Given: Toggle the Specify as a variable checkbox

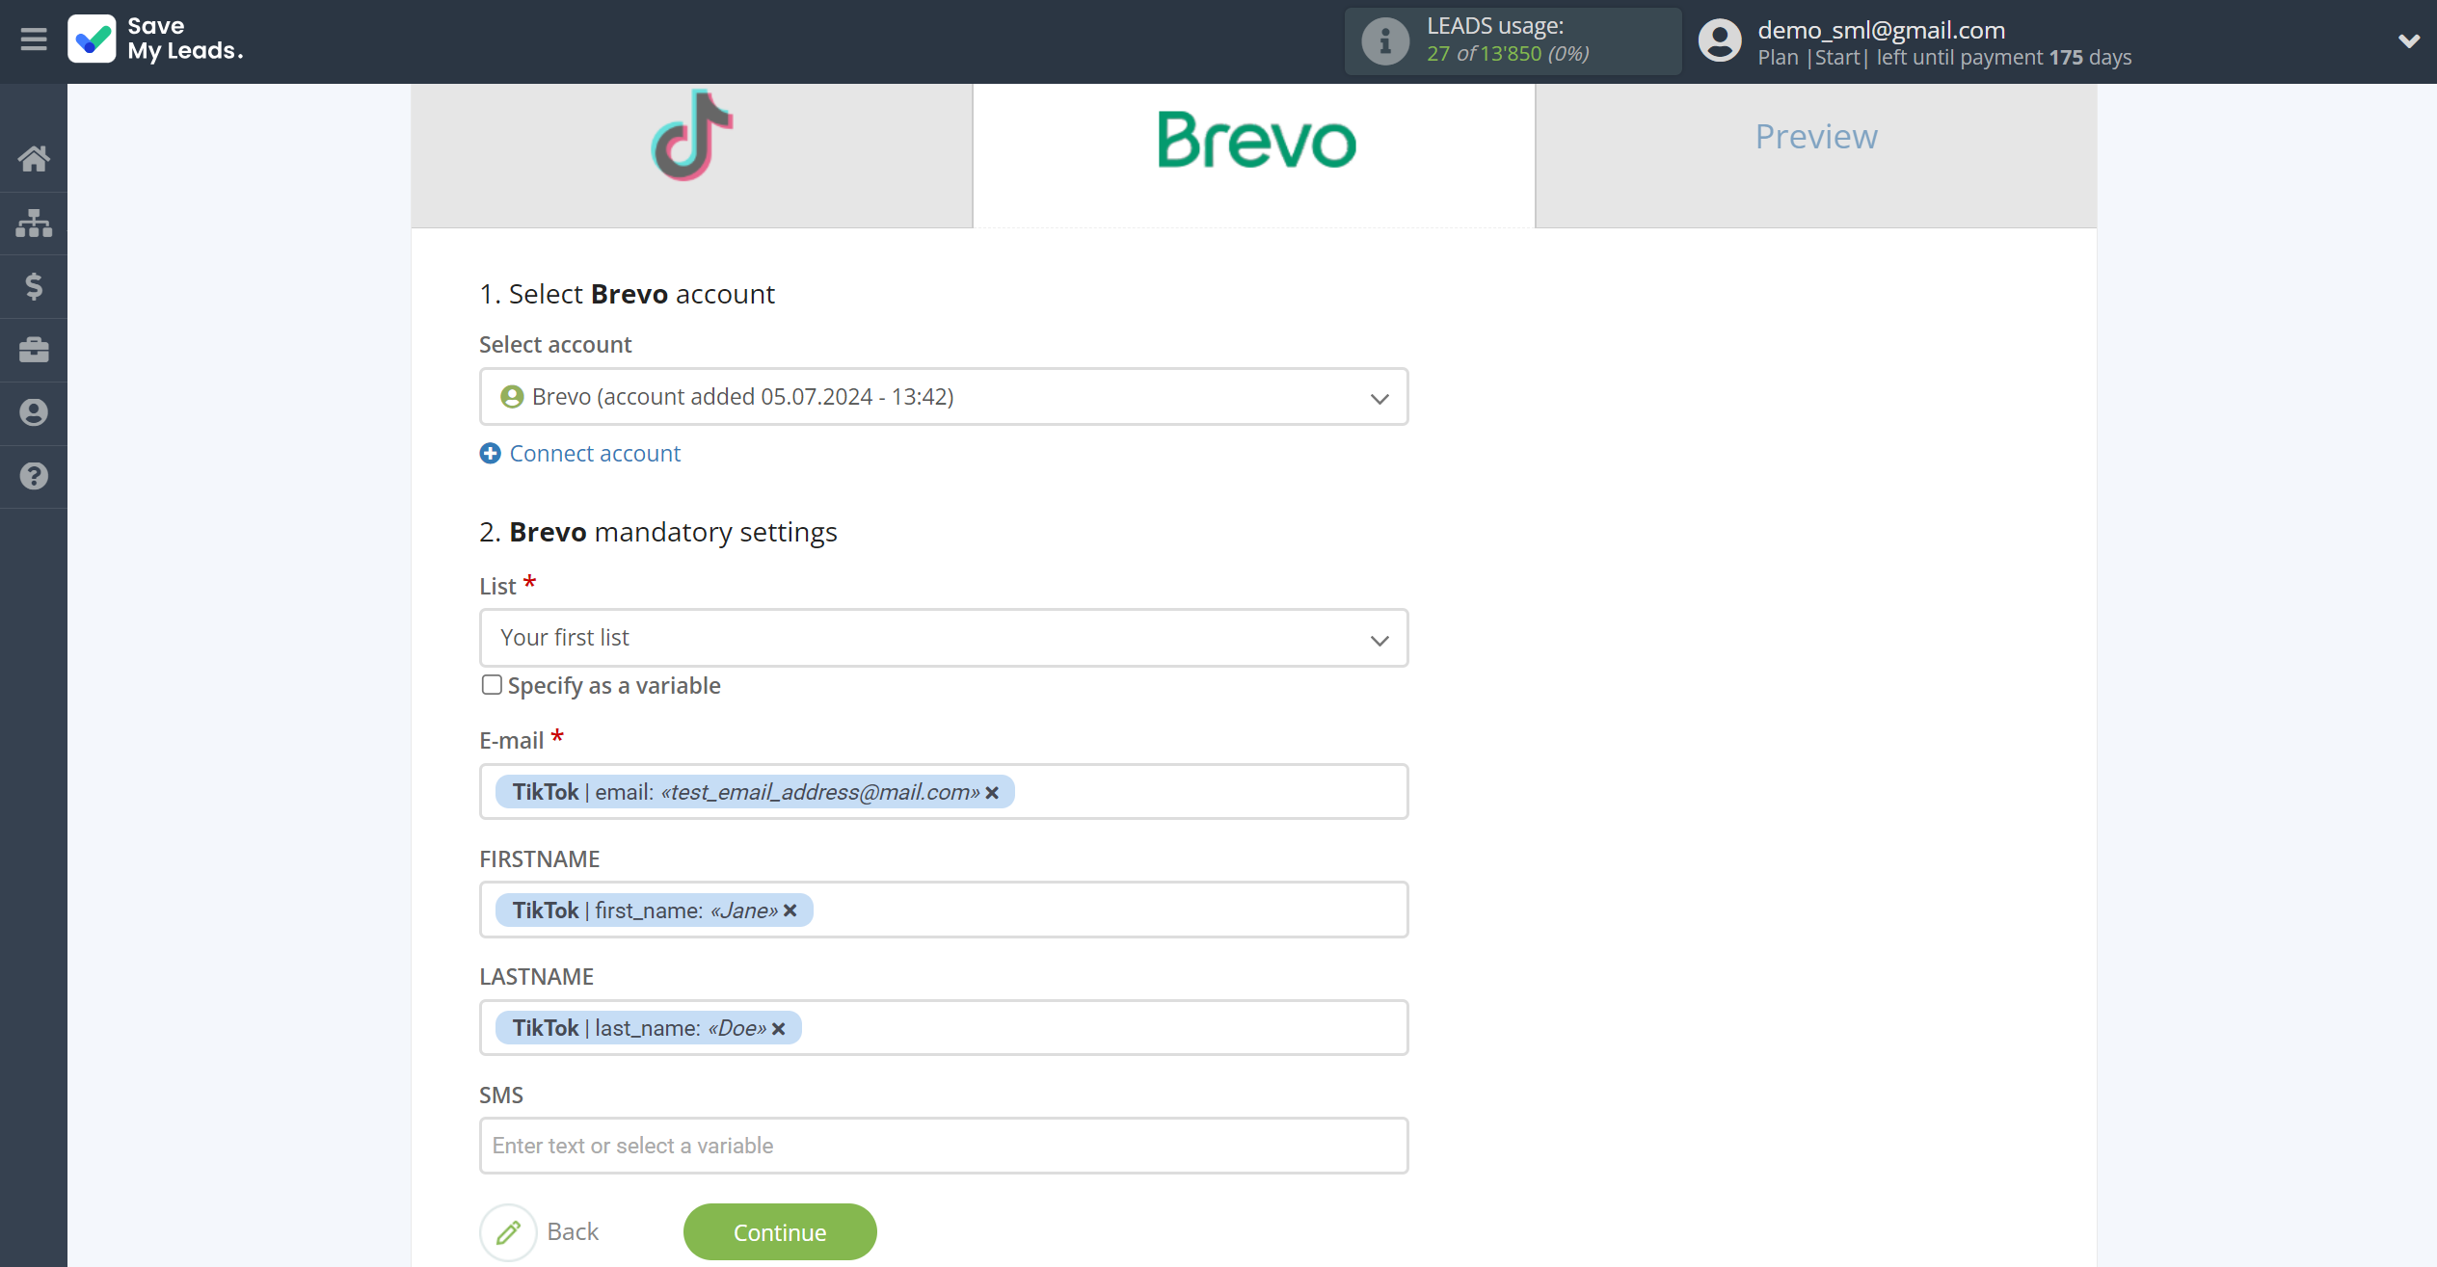Looking at the screenshot, I should pyautogui.click(x=490, y=686).
